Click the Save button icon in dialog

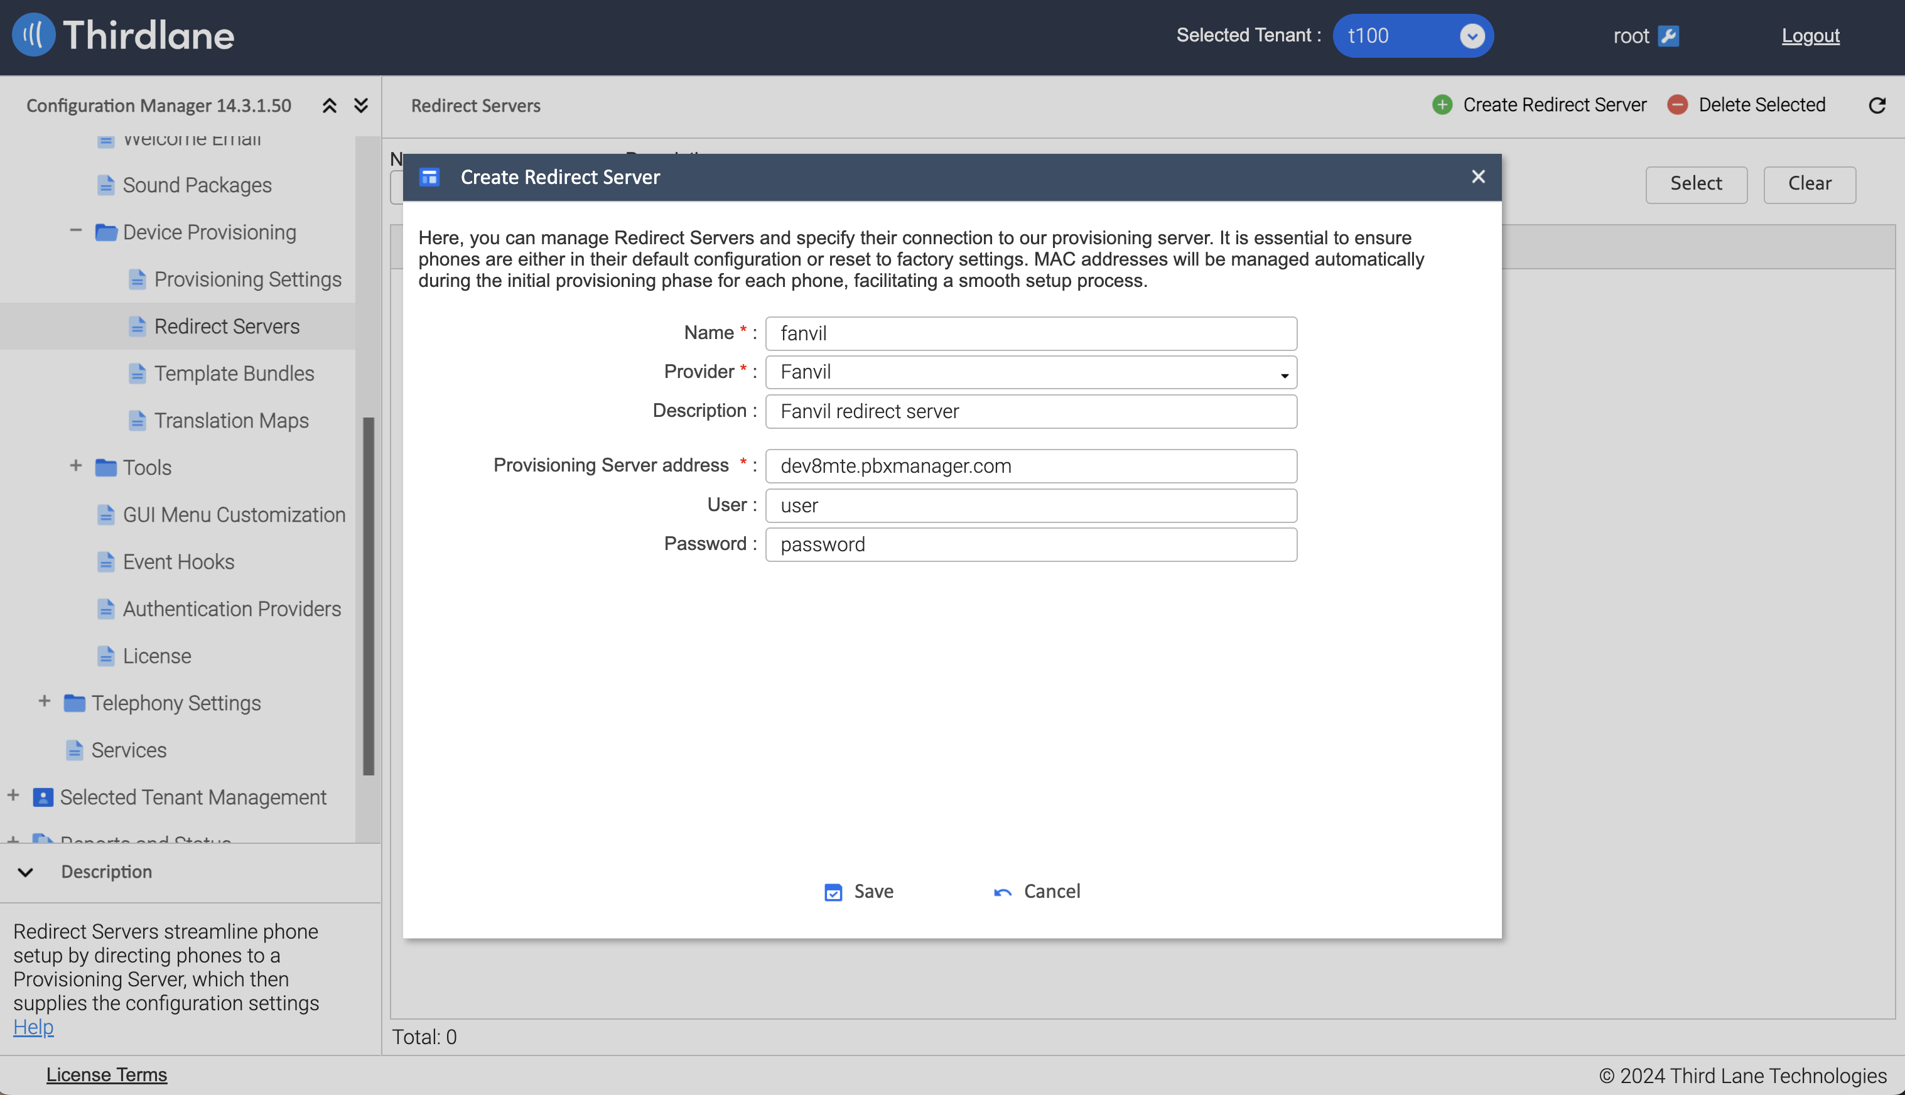pyautogui.click(x=832, y=891)
